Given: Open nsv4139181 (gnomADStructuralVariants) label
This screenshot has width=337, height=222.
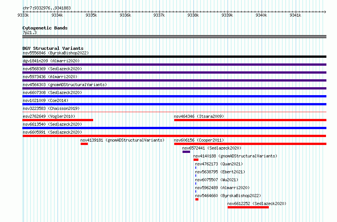Looking at the screenshot, I should pyautogui.click(x=122, y=140).
